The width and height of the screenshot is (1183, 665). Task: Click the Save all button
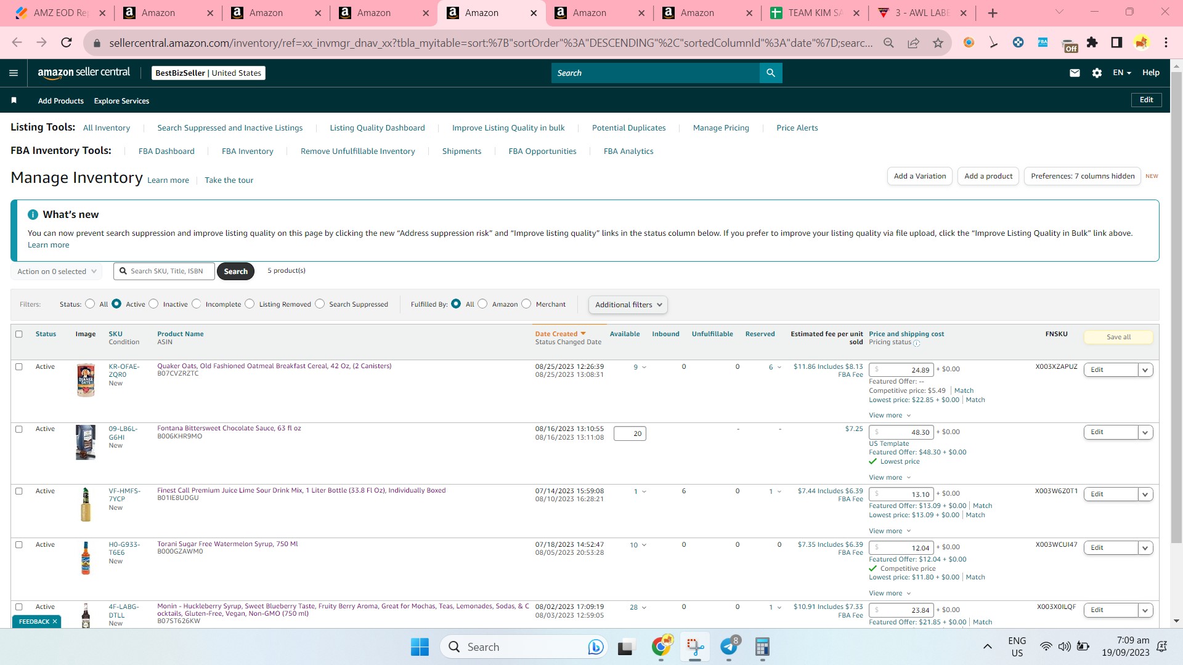tap(1118, 337)
